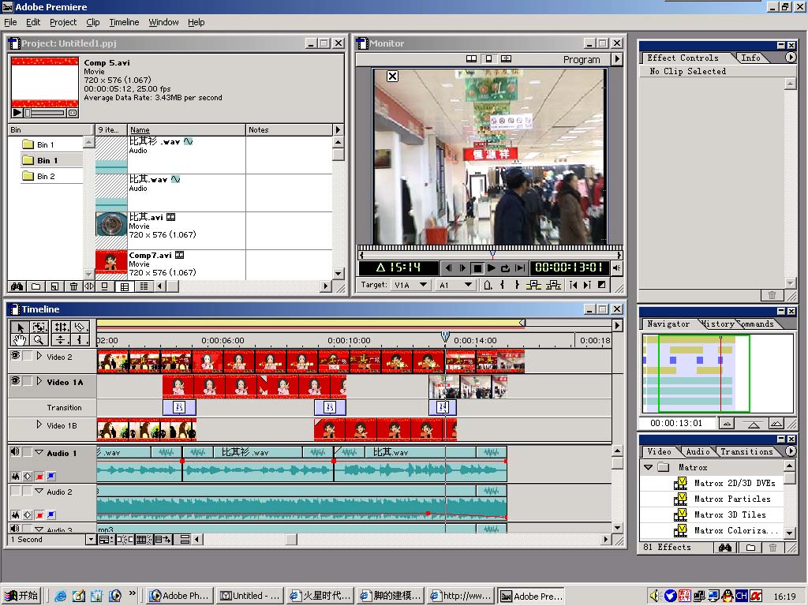Image resolution: width=808 pixels, height=606 pixels.
Task: Click the Extract button in Monitor
Action: tap(553, 284)
